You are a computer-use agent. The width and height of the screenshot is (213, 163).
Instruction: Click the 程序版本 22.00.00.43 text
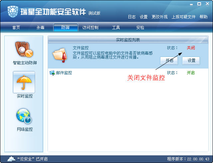188,159
